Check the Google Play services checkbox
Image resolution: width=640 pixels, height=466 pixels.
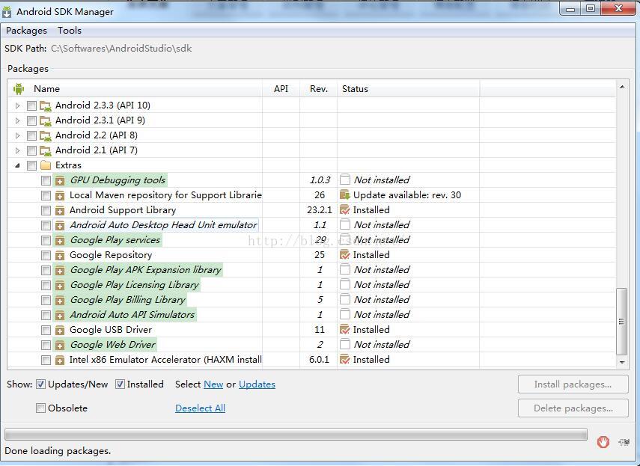[46, 241]
